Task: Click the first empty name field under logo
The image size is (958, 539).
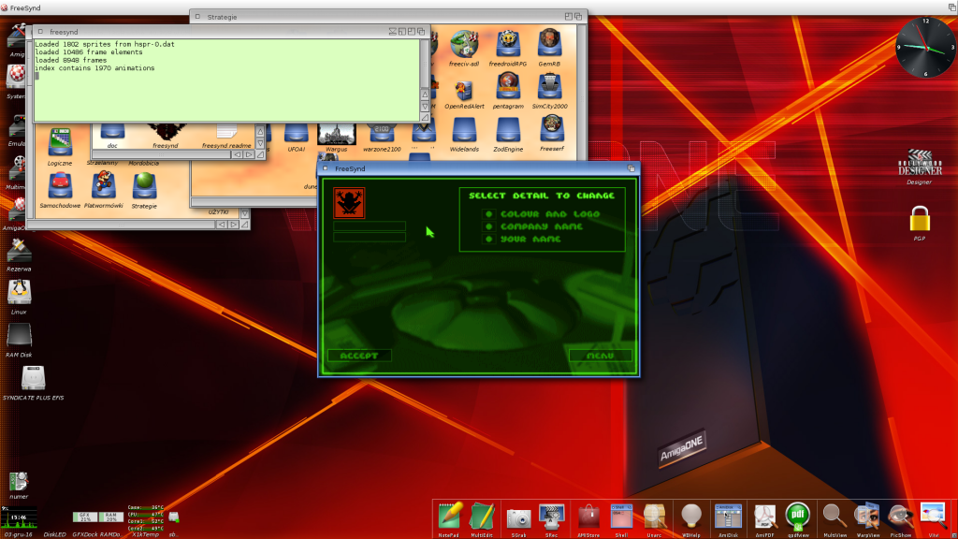Action: [x=369, y=226]
